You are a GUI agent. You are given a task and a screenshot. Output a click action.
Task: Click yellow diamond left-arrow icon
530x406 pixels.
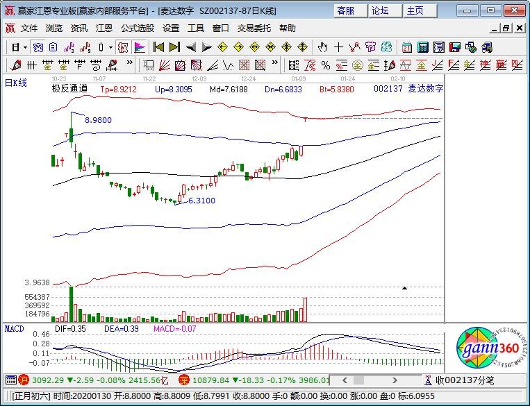pyautogui.click(x=222, y=47)
